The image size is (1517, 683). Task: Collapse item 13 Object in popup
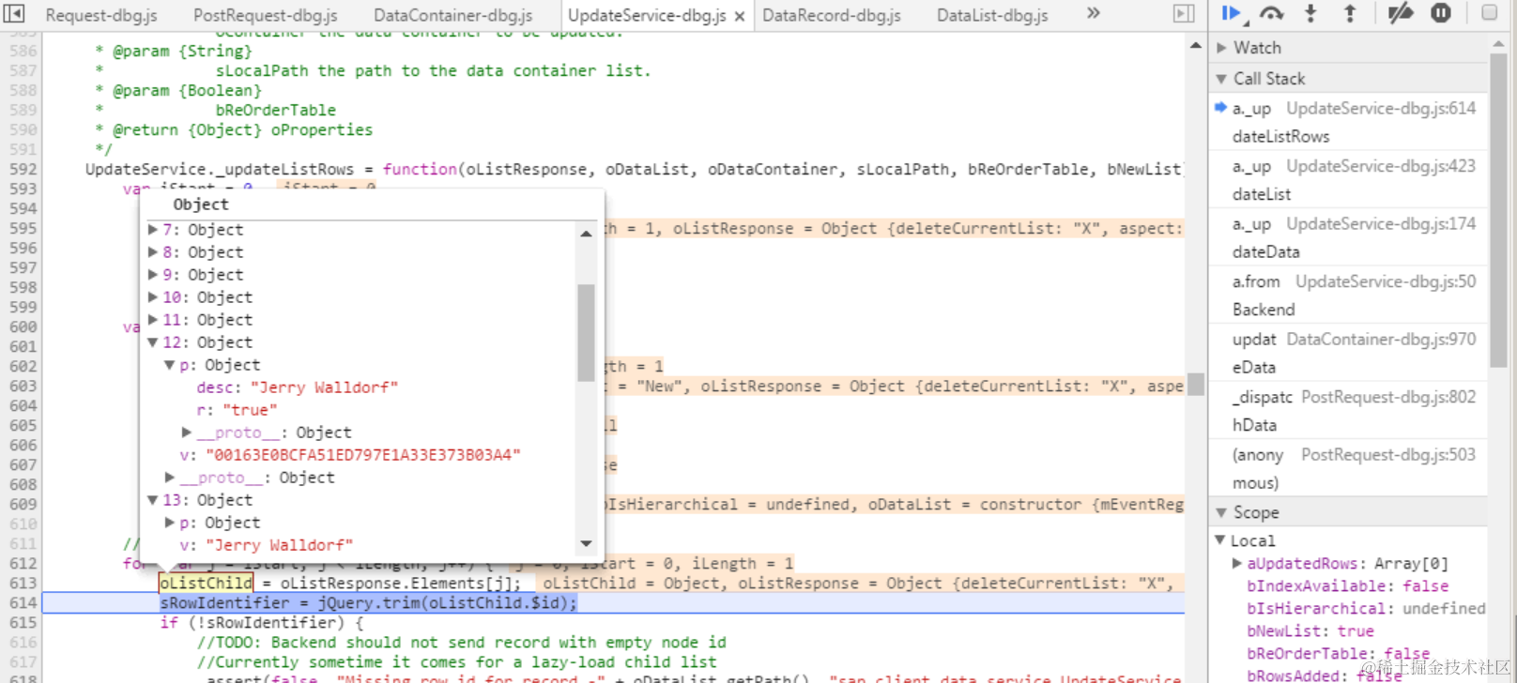(153, 500)
